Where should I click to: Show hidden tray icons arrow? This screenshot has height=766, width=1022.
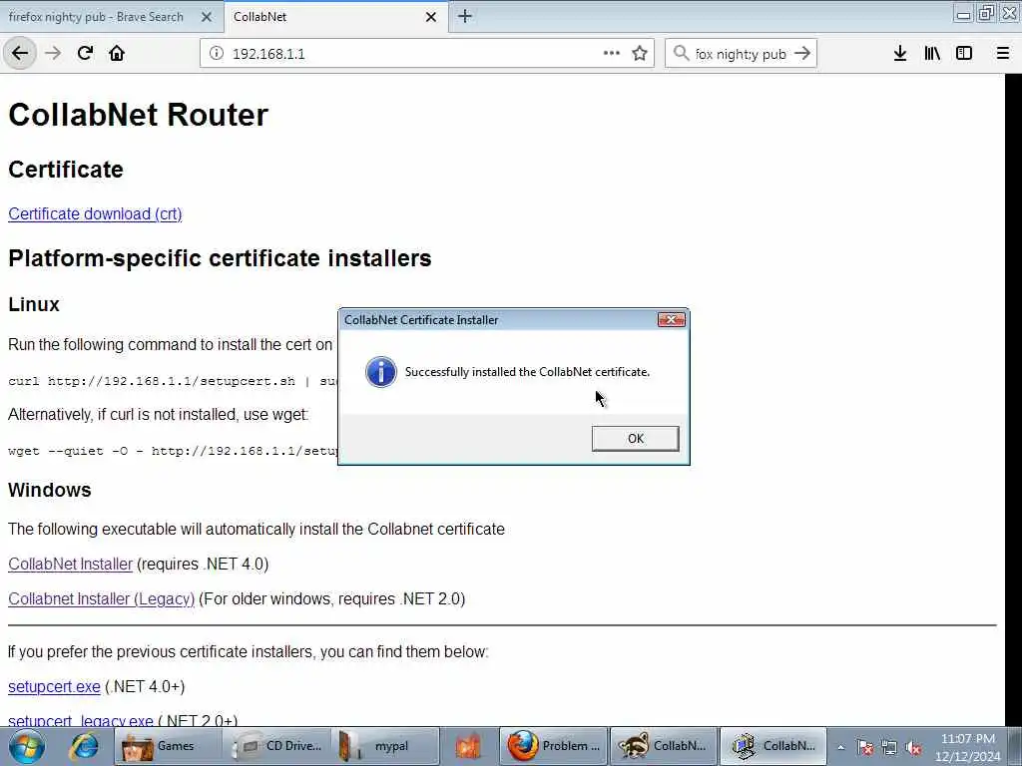(x=841, y=748)
